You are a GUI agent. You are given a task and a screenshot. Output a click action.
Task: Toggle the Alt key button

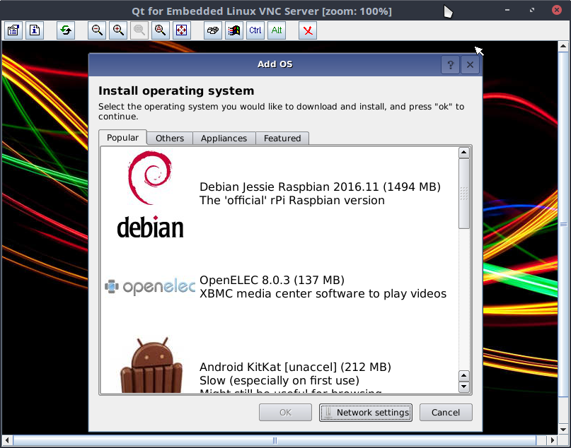tap(277, 30)
